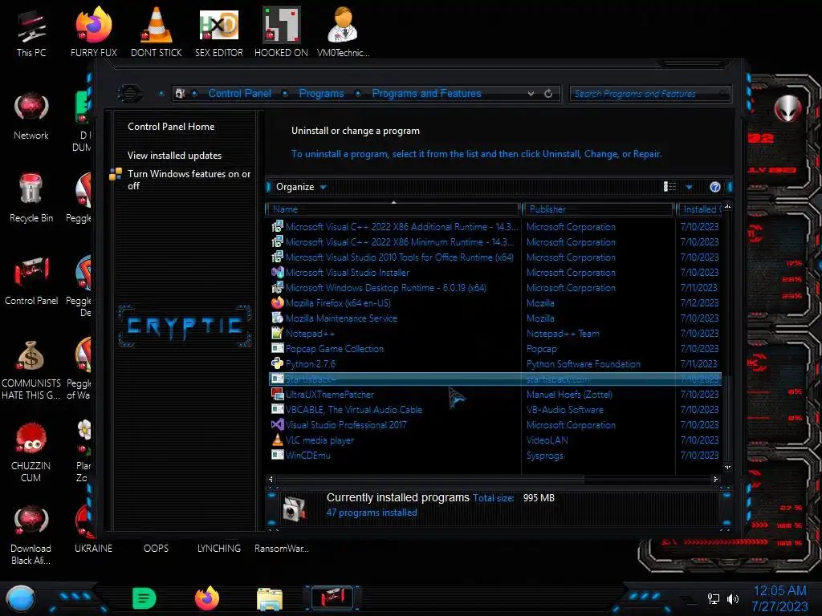This screenshot has height=616, width=822.
Task: Sort by the Name column header
Action: pyautogui.click(x=393, y=209)
